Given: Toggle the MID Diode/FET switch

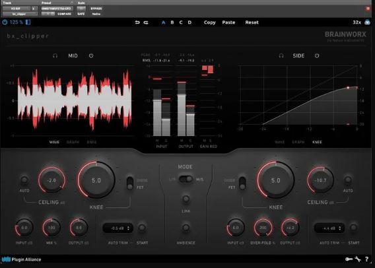Looking at the screenshot, I should (130, 184).
